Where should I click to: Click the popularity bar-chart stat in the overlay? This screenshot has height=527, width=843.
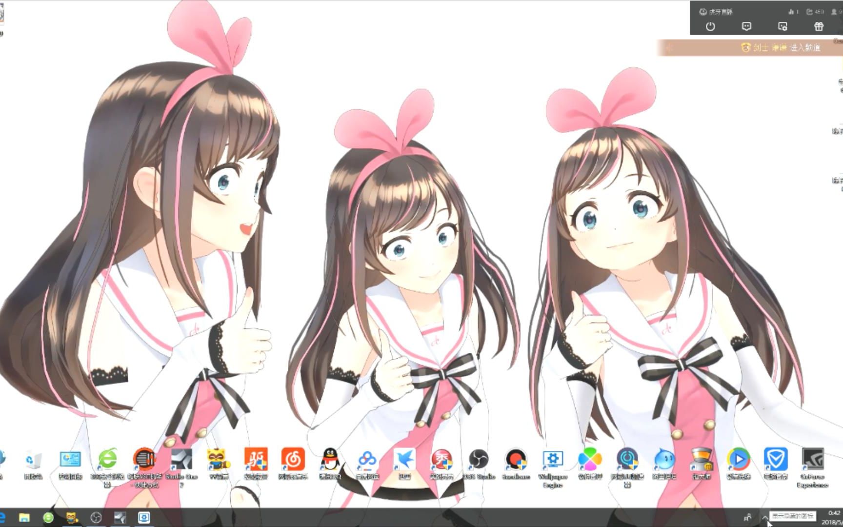point(793,12)
